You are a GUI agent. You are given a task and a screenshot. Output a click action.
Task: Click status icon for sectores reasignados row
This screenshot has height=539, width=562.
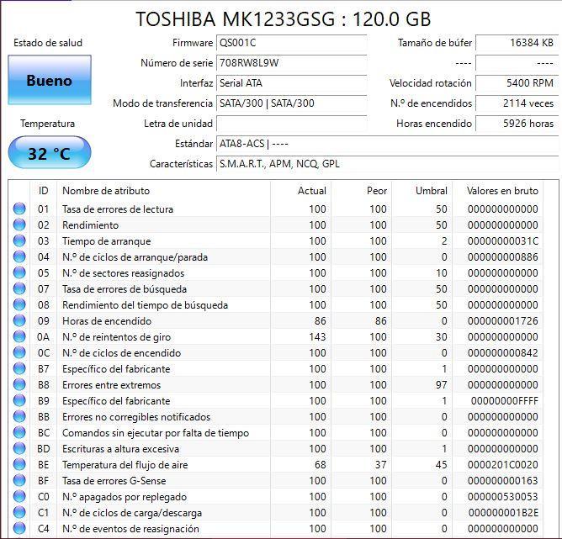tap(19, 272)
